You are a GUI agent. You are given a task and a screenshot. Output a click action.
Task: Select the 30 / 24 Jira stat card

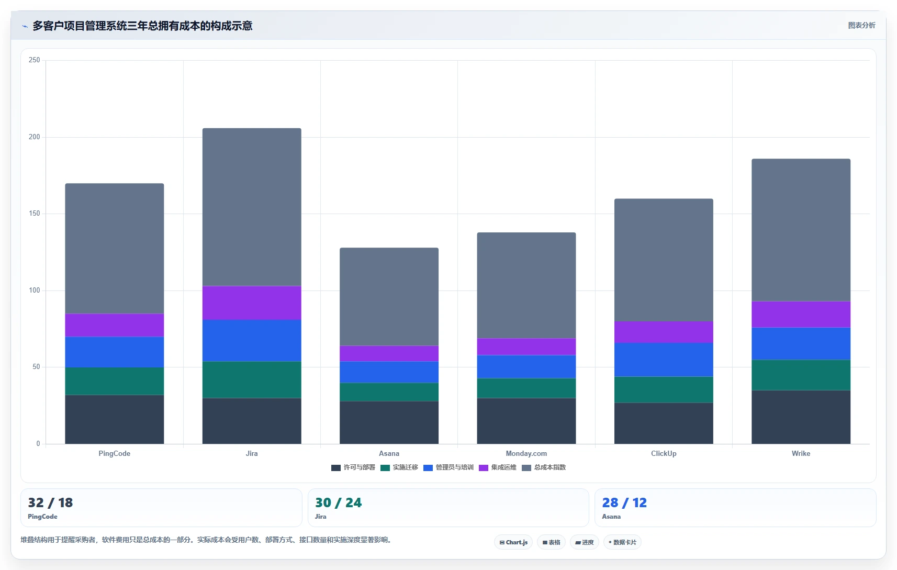pyautogui.click(x=449, y=508)
